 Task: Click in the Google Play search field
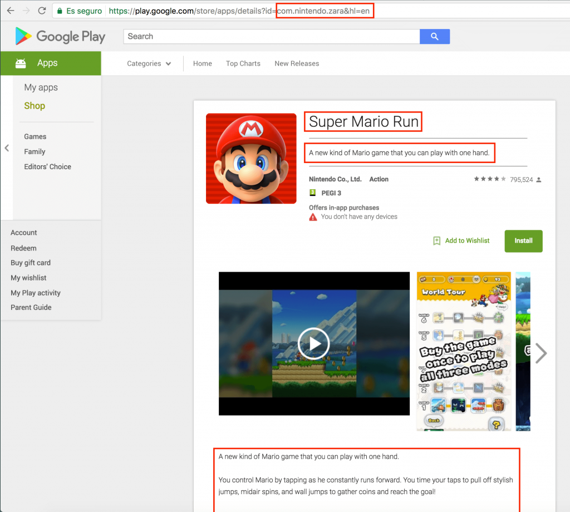pos(272,36)
